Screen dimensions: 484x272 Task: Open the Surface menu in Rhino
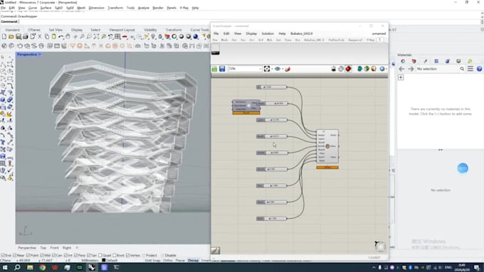tap(46, 8)
